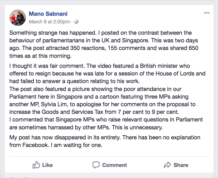
Task: Click the red Love reaction icon below the post
Action: coord(26,177)
